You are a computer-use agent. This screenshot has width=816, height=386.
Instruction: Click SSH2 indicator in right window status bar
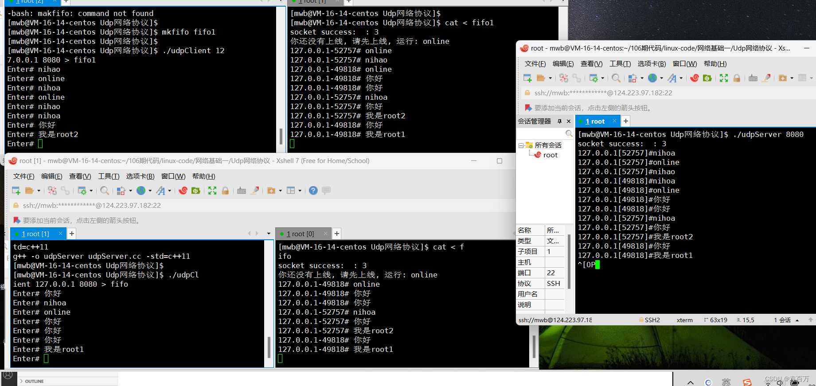click(x=649, y=320)
